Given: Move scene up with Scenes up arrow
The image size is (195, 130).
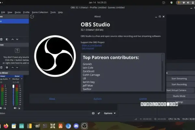Looking at the screenshot, I should click(13, 39).
